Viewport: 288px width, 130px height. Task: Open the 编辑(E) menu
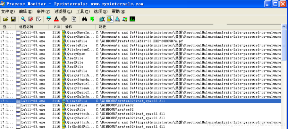click(26, 11)
